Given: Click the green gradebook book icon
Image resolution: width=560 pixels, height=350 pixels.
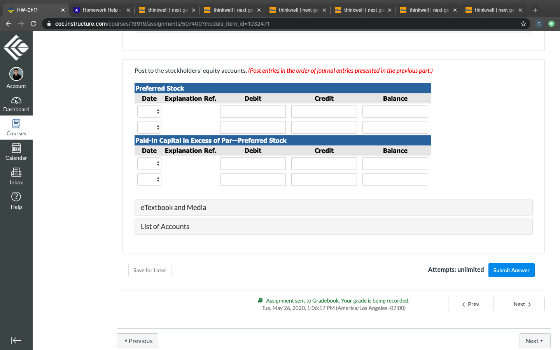Looking at the screenshot, I should point(261,301).
